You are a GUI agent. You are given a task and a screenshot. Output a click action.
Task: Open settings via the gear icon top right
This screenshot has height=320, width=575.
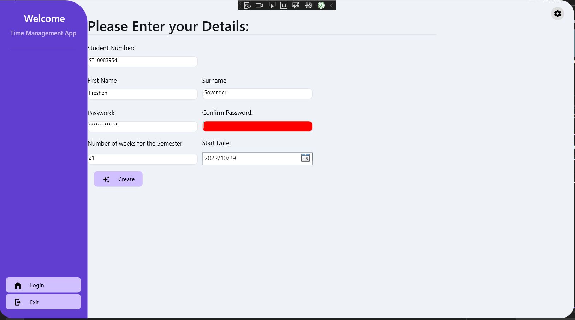click(x=557, y=13)
